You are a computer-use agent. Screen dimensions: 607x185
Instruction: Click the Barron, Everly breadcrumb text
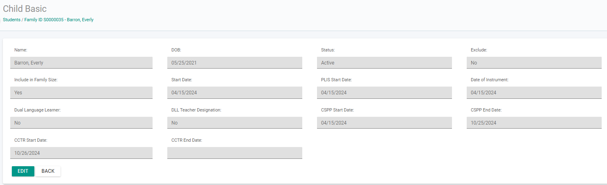pyautogui.click(x=80, y=20)
